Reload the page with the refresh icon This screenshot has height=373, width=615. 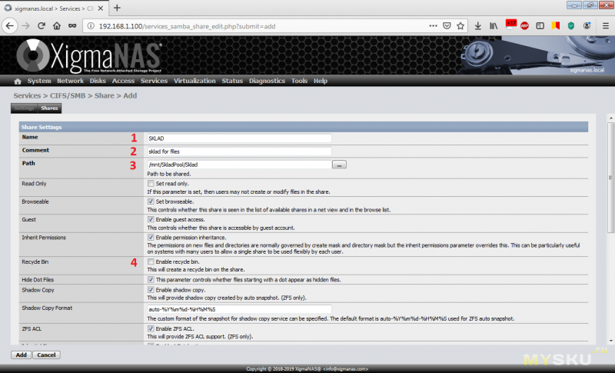[42, 26]
